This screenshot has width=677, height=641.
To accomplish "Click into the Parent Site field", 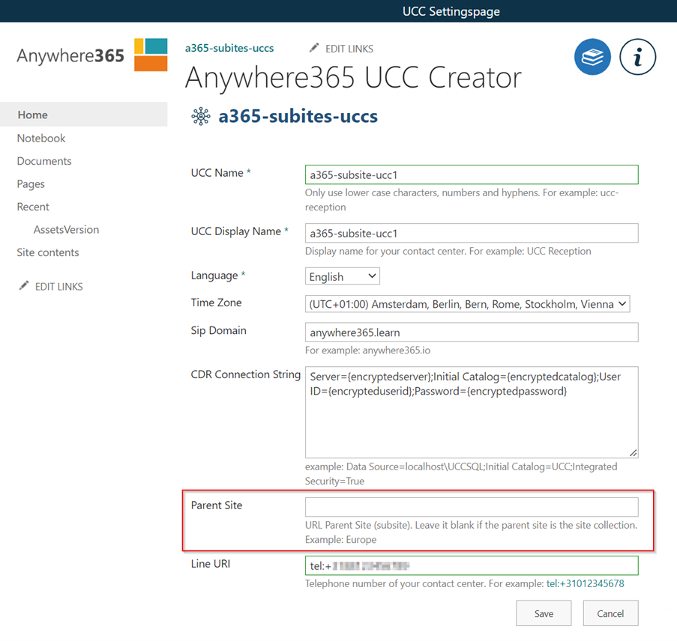I will click(x=471, y=507).
